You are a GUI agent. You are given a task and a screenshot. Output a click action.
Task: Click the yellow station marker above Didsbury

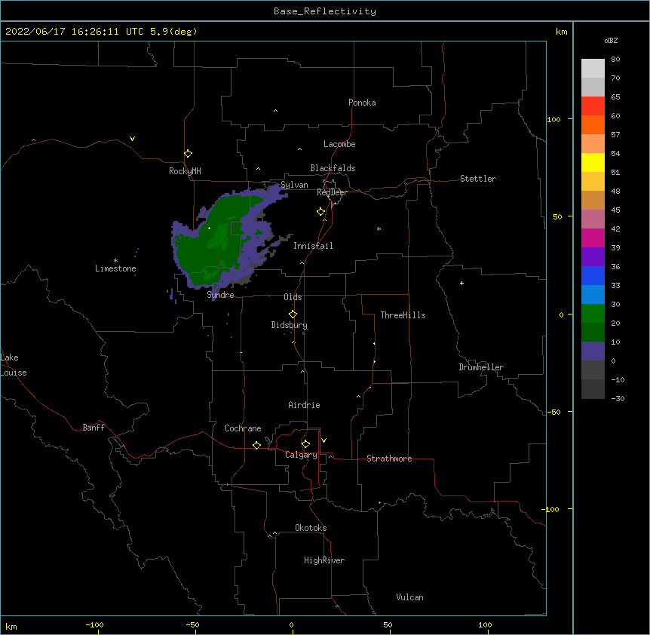(293, 314)
